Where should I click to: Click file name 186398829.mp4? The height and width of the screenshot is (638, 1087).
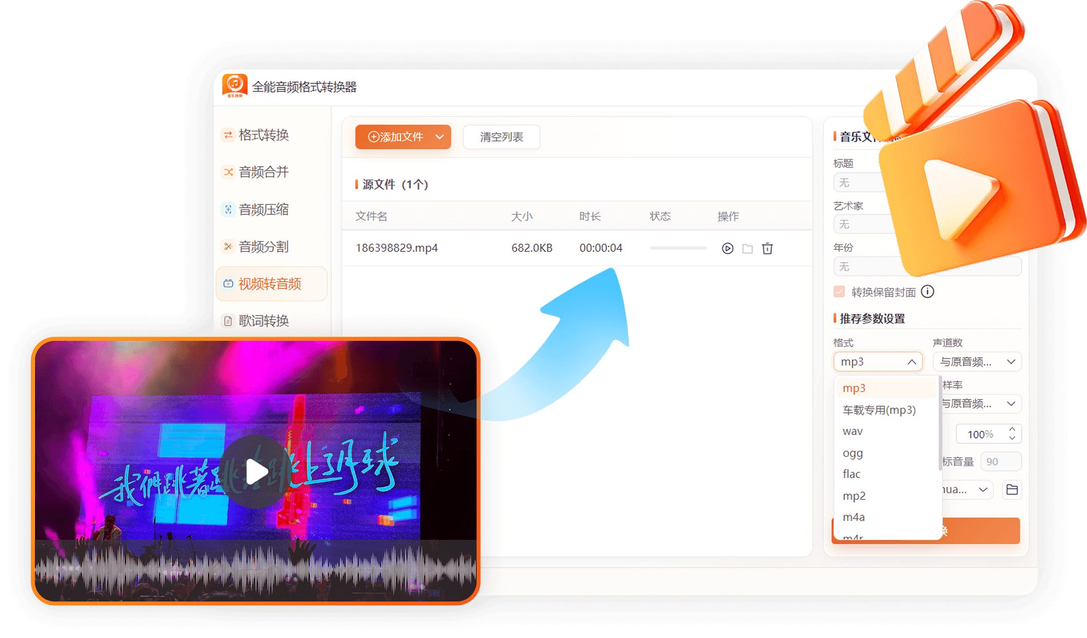click(396, 248)
